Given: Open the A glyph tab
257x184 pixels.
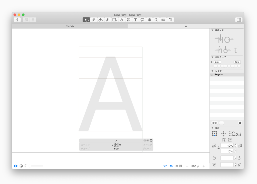Looking at the screenshot, I should point(186,26).
